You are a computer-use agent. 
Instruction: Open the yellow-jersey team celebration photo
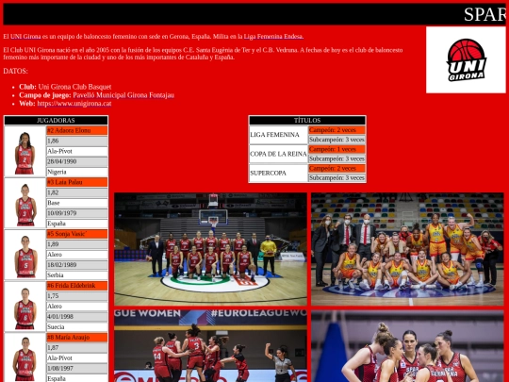[407, 249]
